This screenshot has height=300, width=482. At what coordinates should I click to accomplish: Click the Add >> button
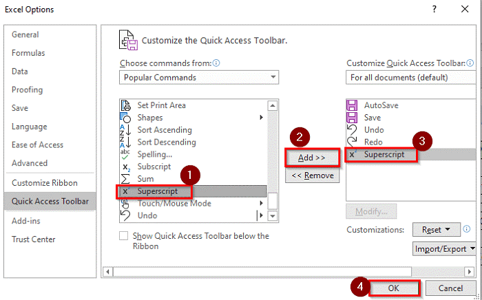pyautogui.click(x=312, y=158)
